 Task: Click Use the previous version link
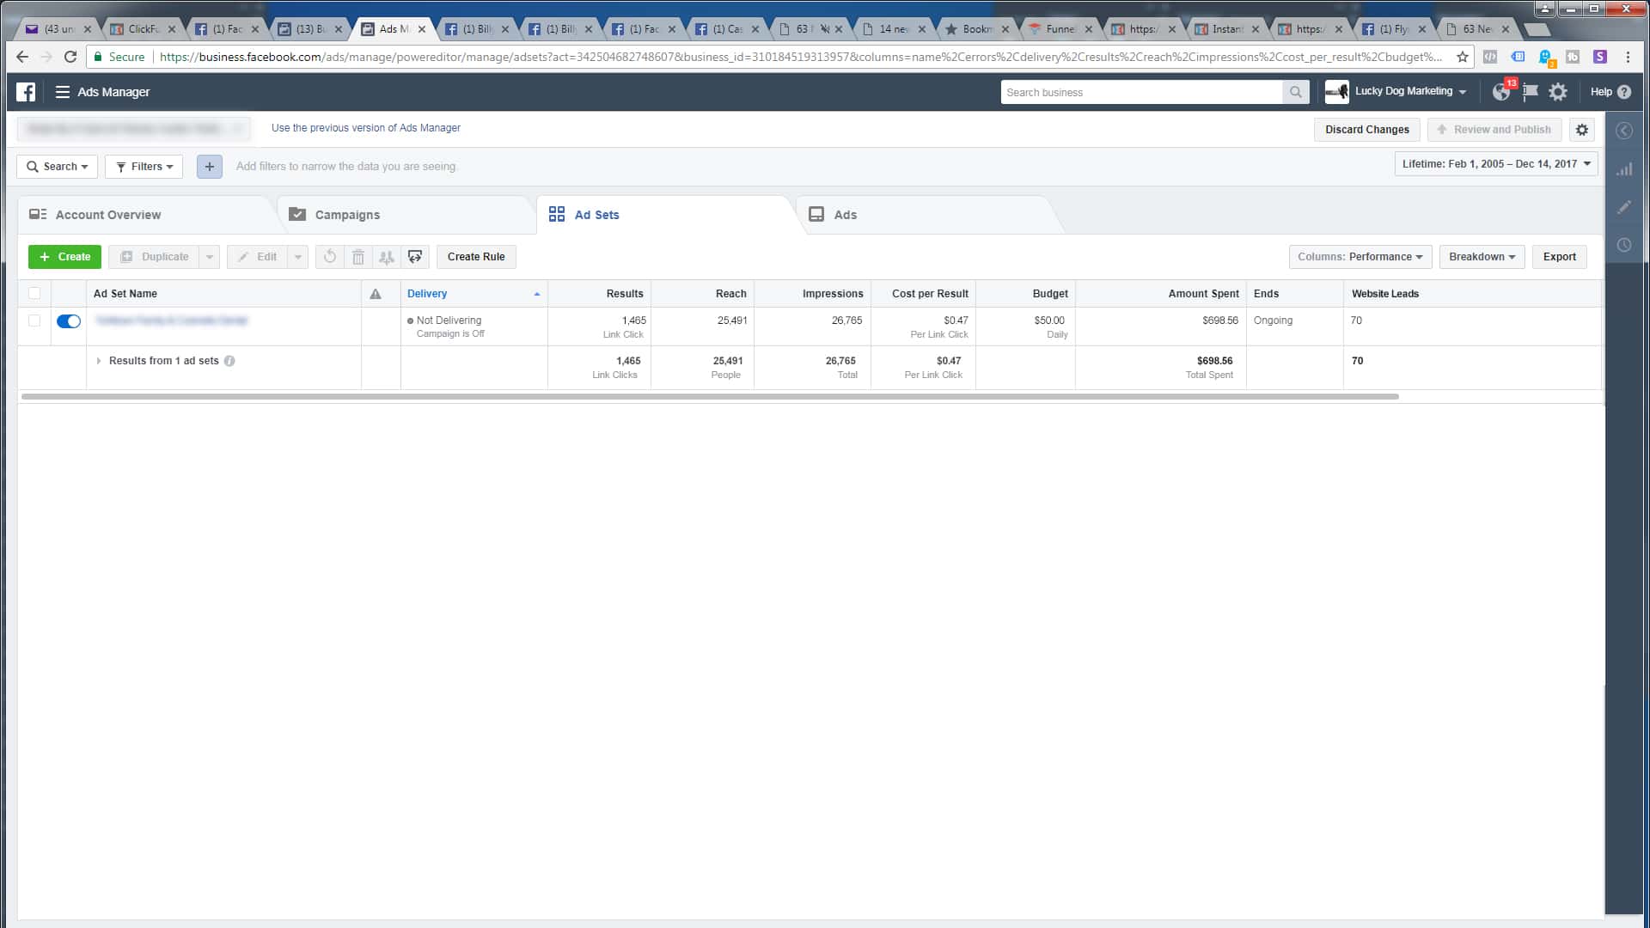pos(366,128)
